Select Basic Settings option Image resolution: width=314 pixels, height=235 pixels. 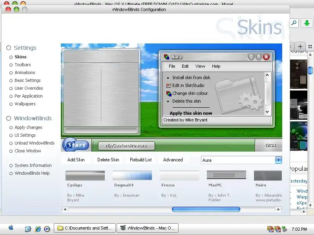click(x=27, y=80)
